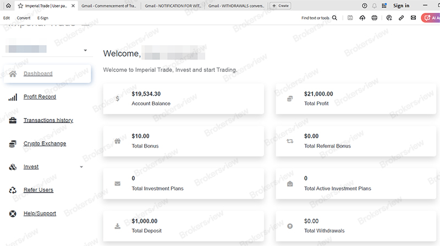Click the print icon
The width and height of the screenshot is (440, 246).
tap(375, 18)
